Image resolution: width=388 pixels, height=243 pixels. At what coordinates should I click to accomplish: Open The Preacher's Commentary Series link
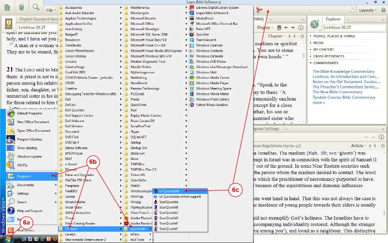tap(346, 87)
